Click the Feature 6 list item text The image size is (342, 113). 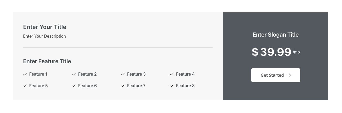[x=87, y=86]
